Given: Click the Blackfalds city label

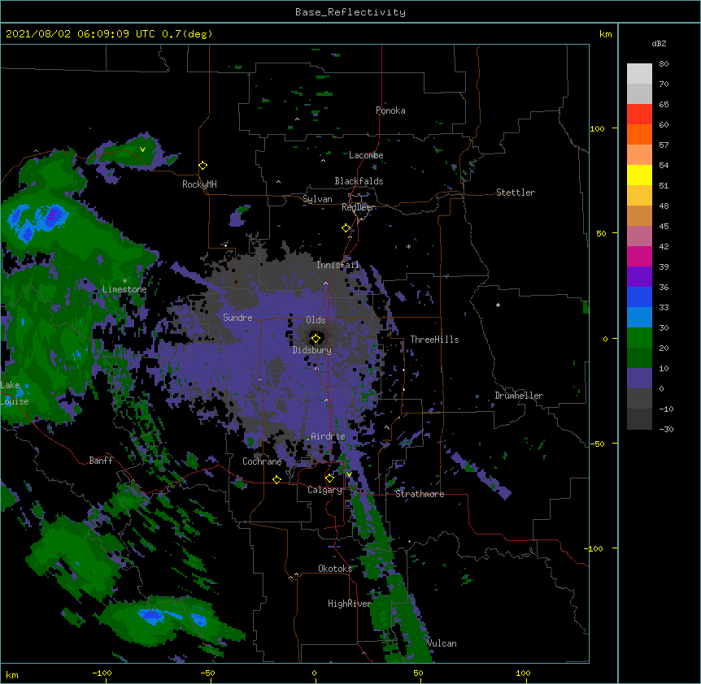Looking at the screenshot, I should point(359,181).
